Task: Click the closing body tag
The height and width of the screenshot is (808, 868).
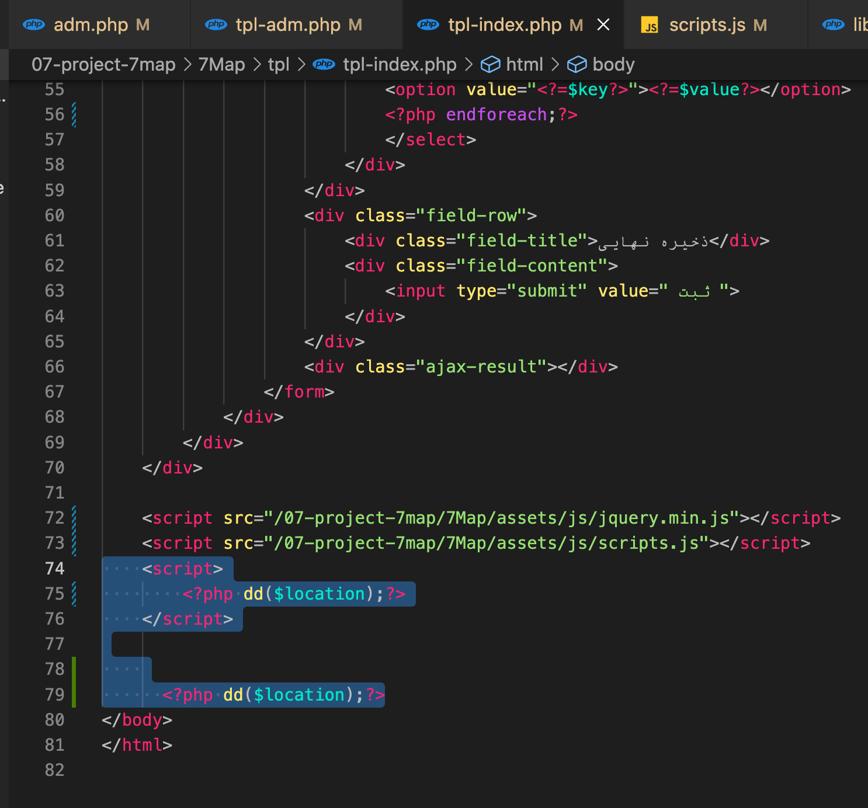Action: coord(137,720)
